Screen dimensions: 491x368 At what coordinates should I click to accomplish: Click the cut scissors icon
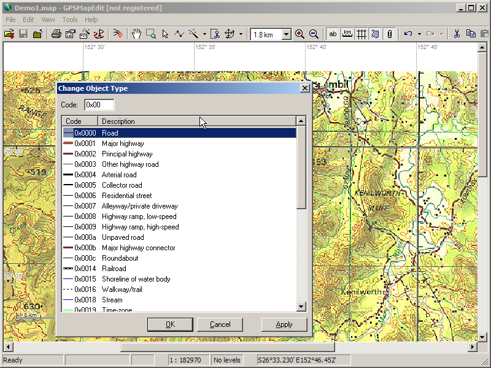[457, 34]
